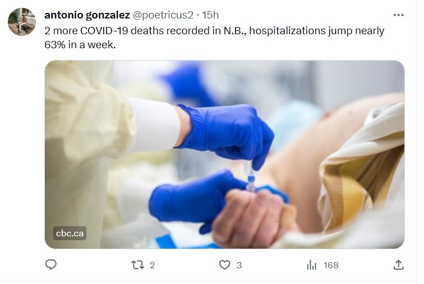Click the "63% in a week." text line
This screenshot has width=424, height=284.
(x=80, y=45)
